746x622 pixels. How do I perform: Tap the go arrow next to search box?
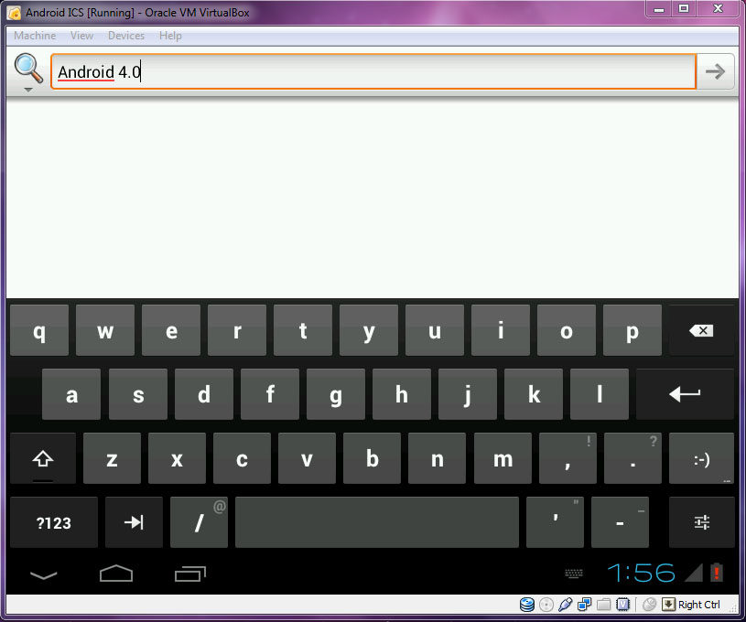point(715,72)
